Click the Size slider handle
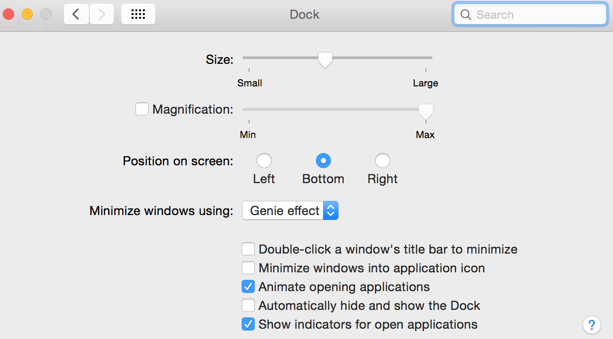 pyautogui.click(x=325, y=60)
